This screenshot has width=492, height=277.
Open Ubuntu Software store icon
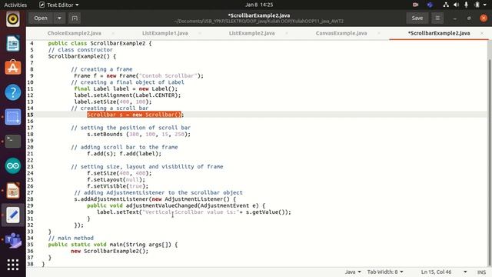[x=13, y=68]
